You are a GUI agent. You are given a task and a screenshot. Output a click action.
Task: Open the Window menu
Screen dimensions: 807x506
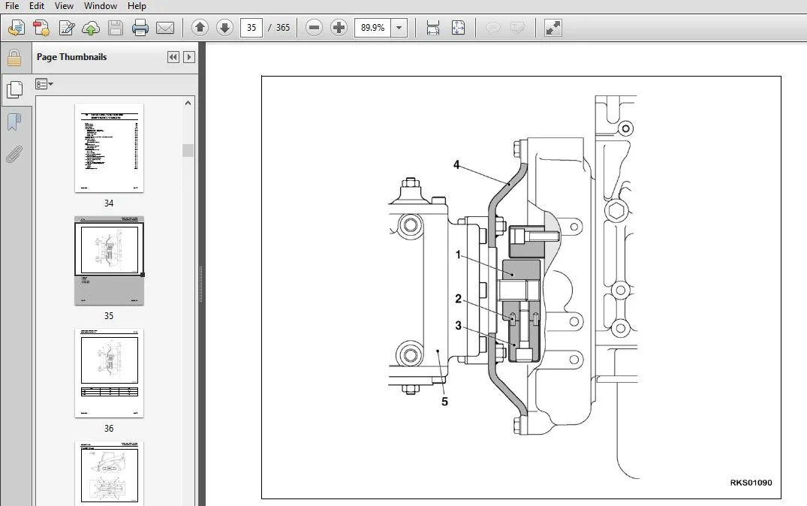click(x=101, y=6)
